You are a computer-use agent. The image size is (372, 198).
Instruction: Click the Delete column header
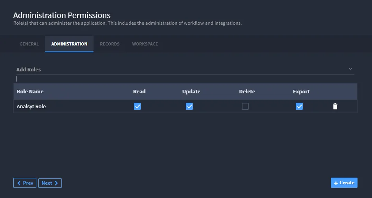[x=247, y=91]
